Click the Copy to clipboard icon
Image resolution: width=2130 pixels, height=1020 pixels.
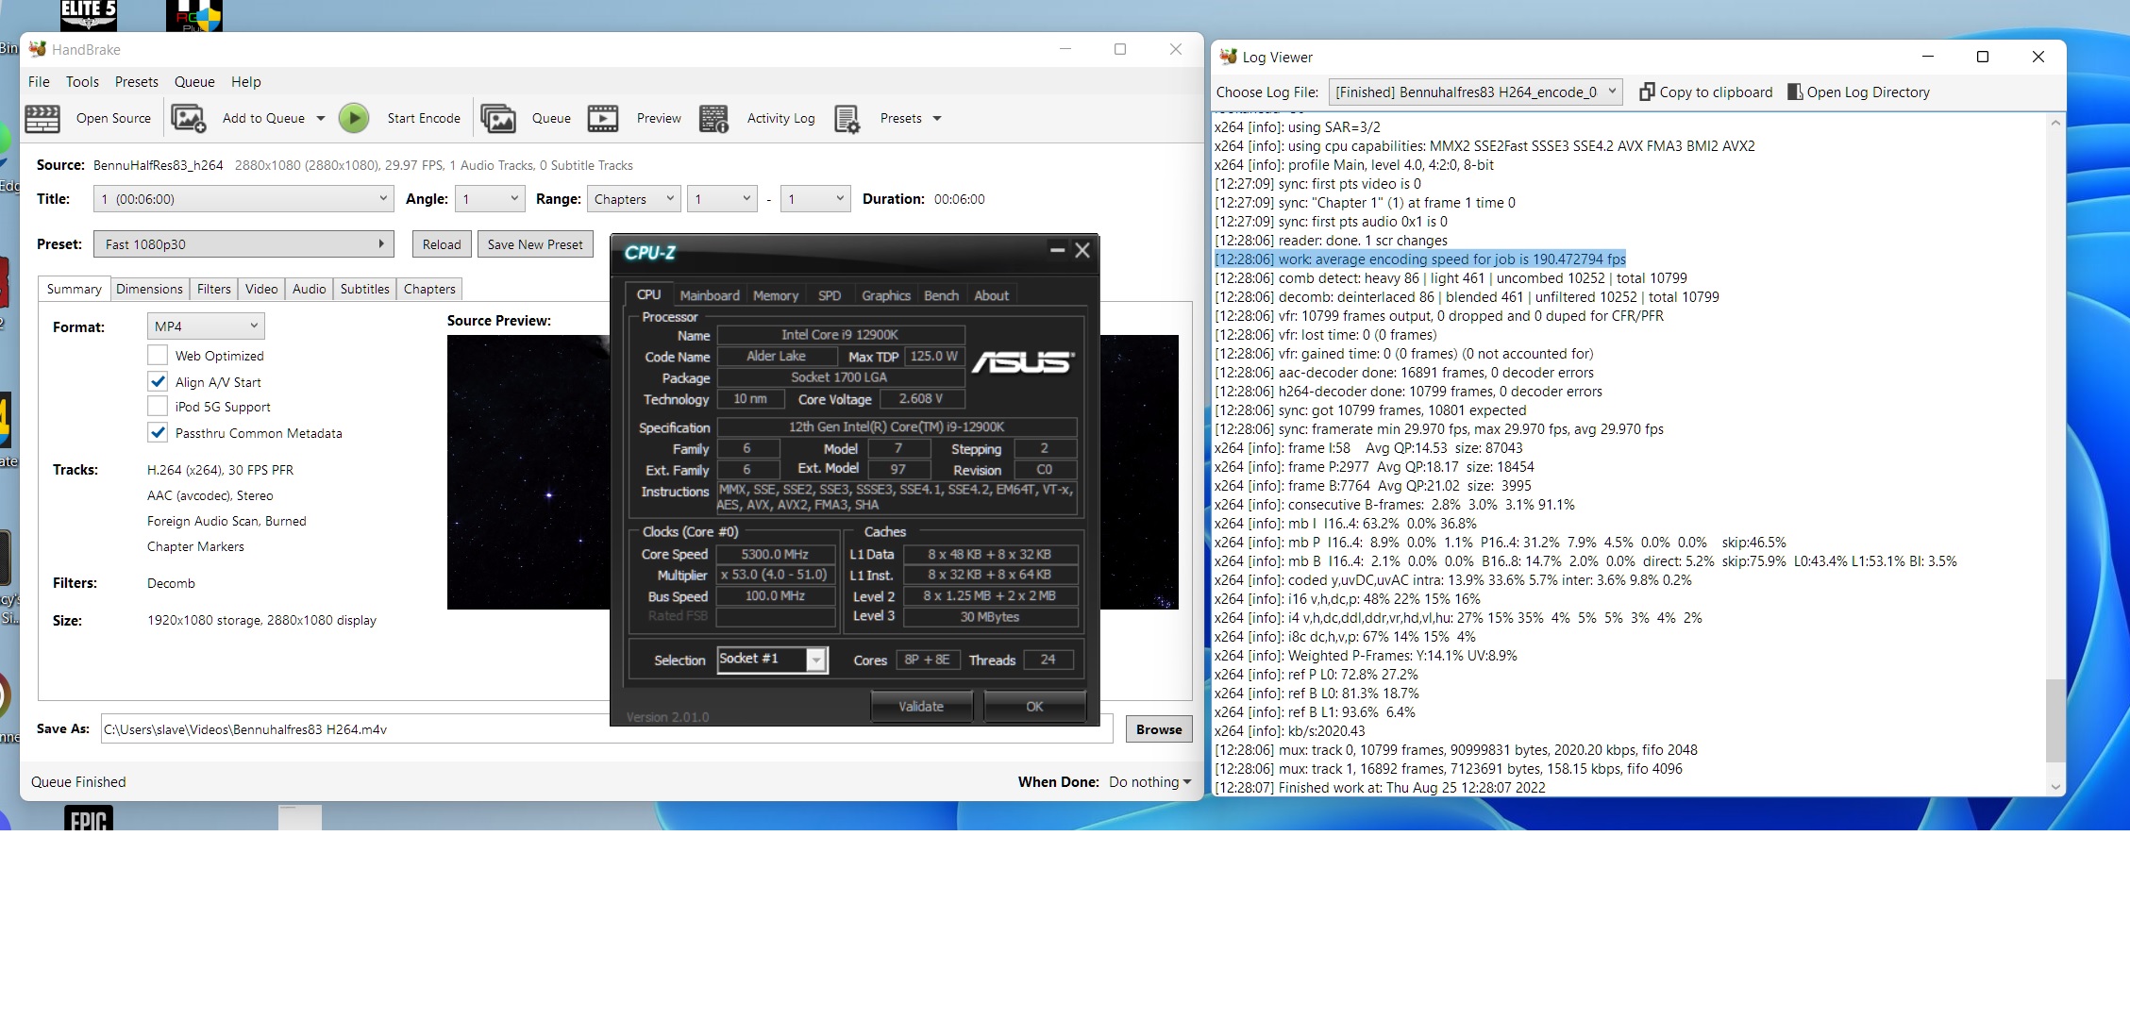(x=1647, y=92)
